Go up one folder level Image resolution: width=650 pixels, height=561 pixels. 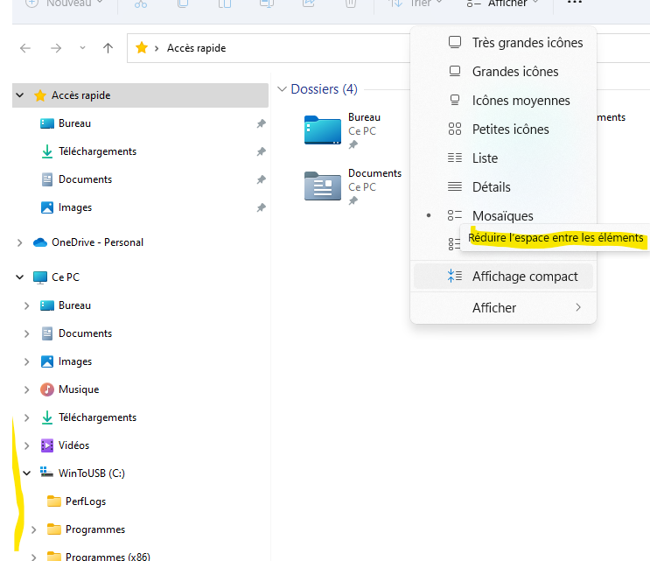tap(108, 48)
